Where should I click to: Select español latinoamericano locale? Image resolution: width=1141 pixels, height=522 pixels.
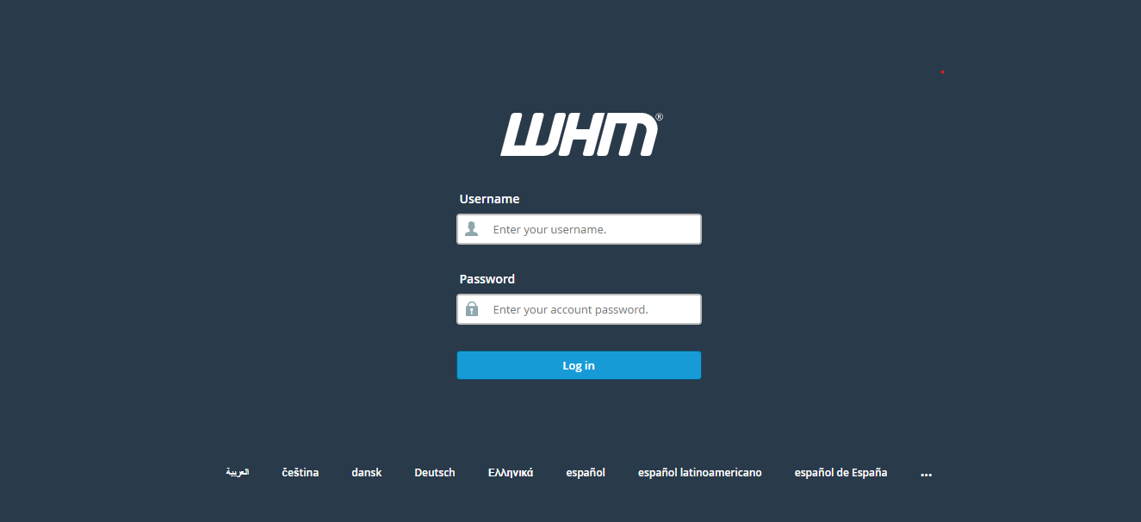click(x=700, y=472)
